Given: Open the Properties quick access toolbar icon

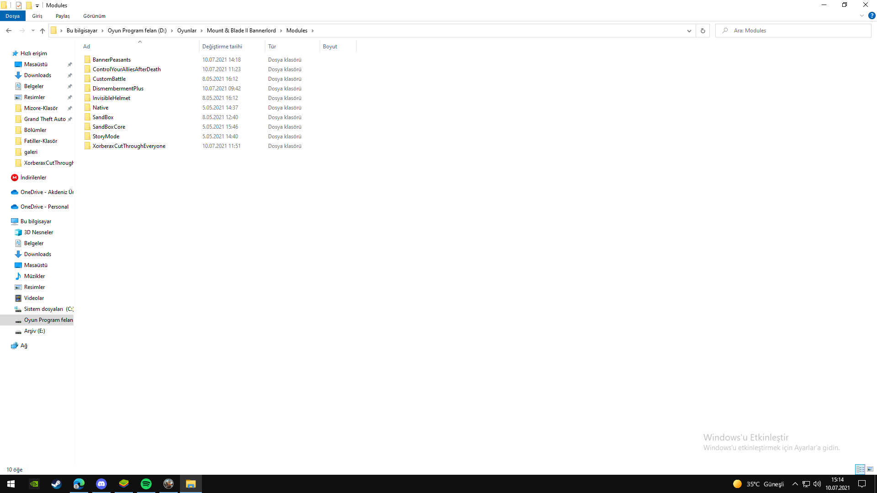Looking at the screenshot, I should [x=19, y=5].
